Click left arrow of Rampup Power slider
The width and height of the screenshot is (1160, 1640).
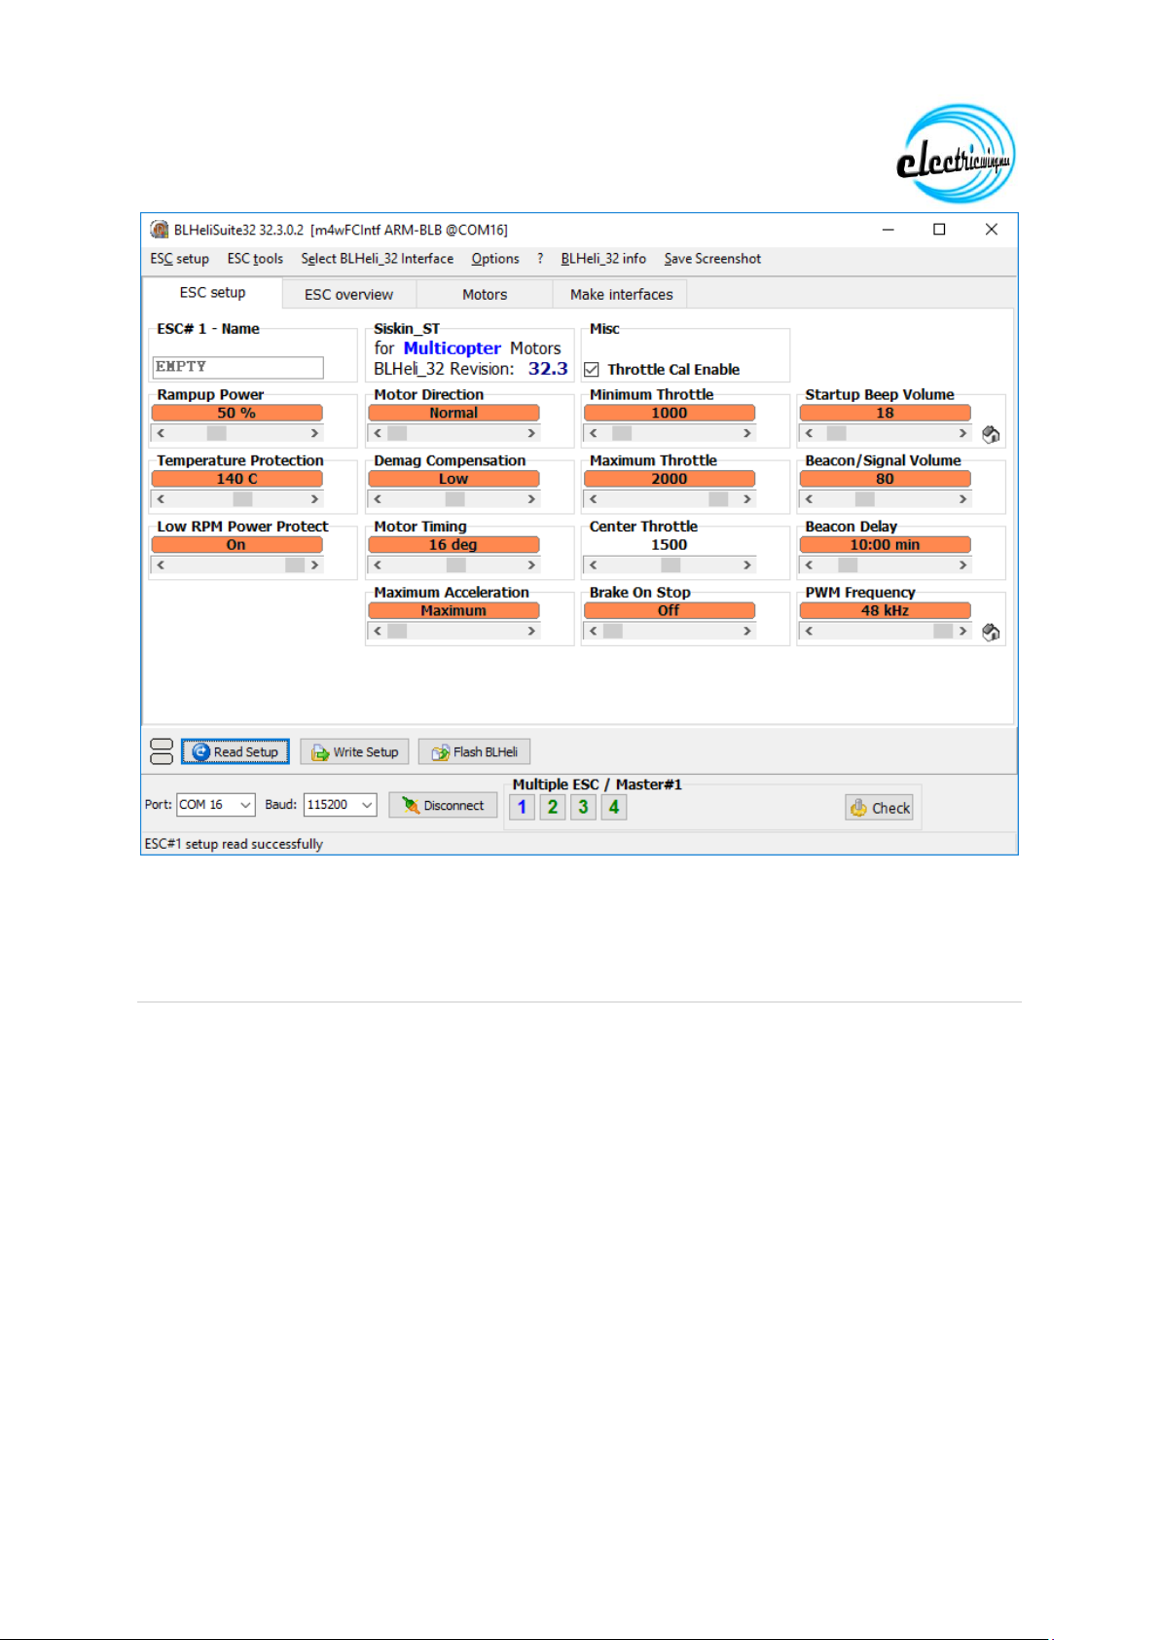[x=161, y=433]
